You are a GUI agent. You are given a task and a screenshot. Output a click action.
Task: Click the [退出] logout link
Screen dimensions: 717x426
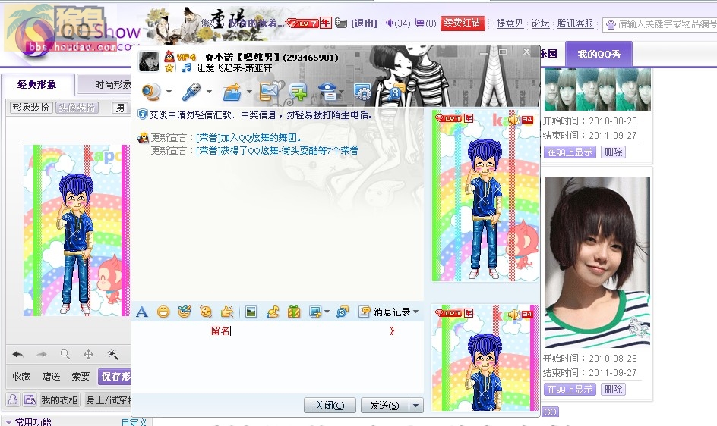click(364, 23)
